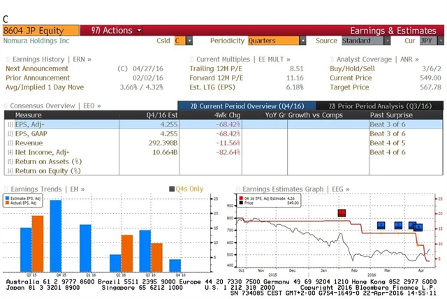Click the Earnings Estimates Graph EEG icon
Viewport: 447px width, 299px height.
pos(237,189)
